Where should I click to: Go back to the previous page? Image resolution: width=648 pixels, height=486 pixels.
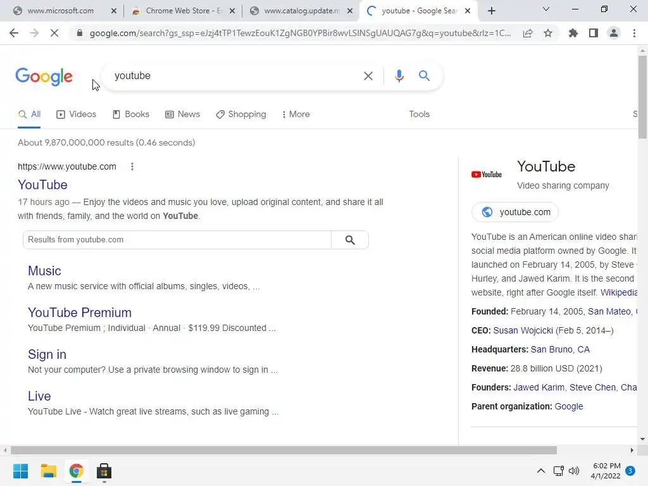point(14,33)
